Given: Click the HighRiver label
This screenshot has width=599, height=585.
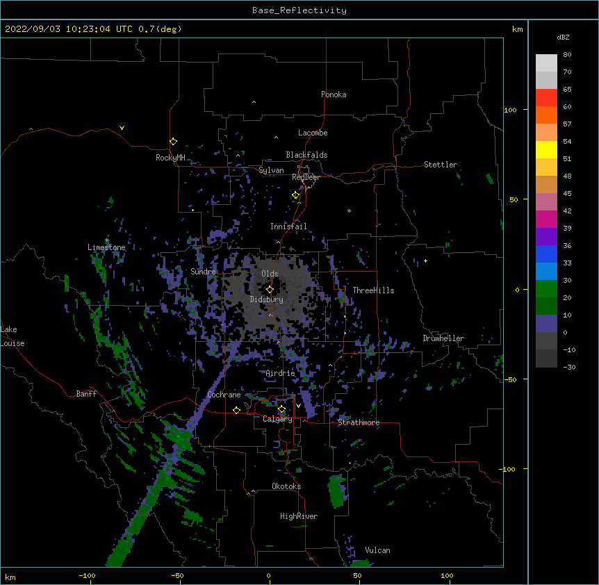Looking at the screenshot, I should (x=299, y=516).
